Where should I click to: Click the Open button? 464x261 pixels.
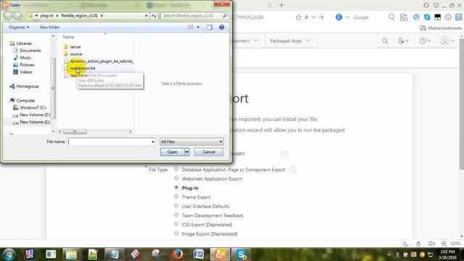point(173,152)
